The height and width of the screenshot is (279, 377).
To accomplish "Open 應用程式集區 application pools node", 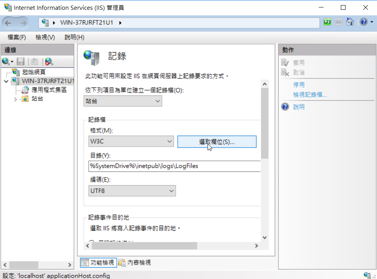I will point(49,90).
